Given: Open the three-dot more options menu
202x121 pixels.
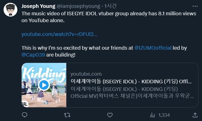Looking at the screenshot, I should point(195,6).
